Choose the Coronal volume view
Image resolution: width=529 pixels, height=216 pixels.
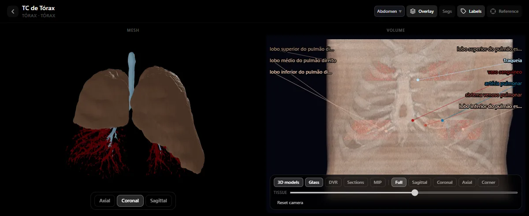445,182
